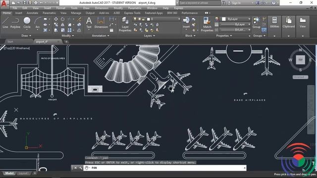The image size is (317, 178).
Task: Add a new drawing tab with plus button
Action: [x=66, y=42]
